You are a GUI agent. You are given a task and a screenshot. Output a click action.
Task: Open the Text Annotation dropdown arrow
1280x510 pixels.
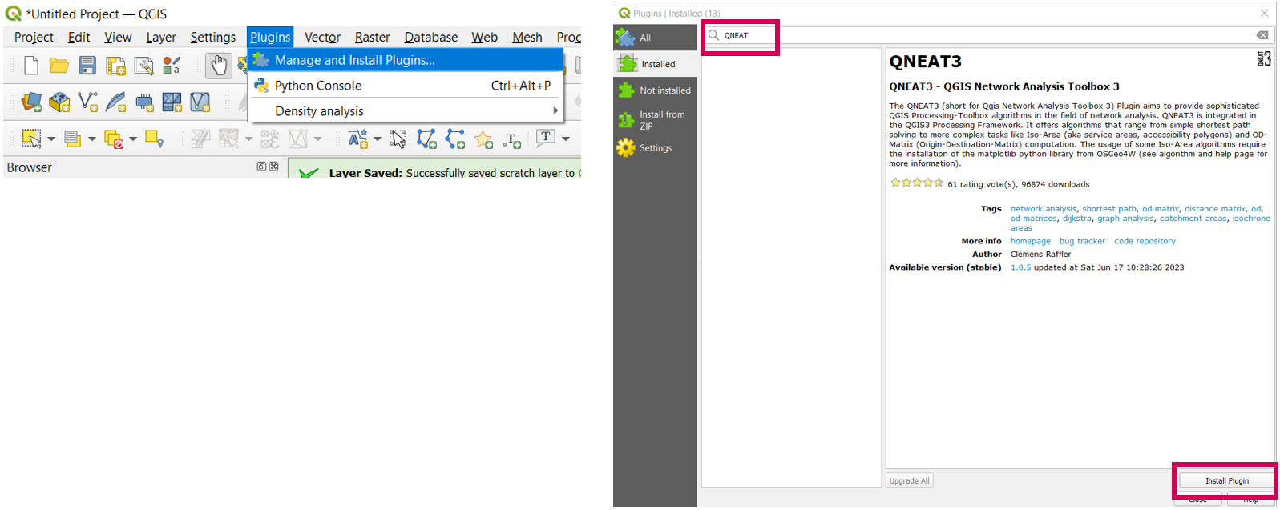pos(566,139)
